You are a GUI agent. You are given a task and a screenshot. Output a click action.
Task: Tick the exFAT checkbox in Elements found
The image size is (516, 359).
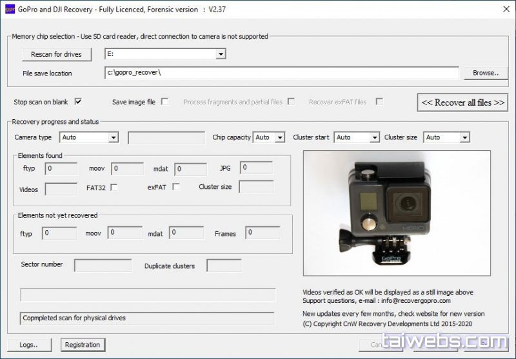(176, 188)
